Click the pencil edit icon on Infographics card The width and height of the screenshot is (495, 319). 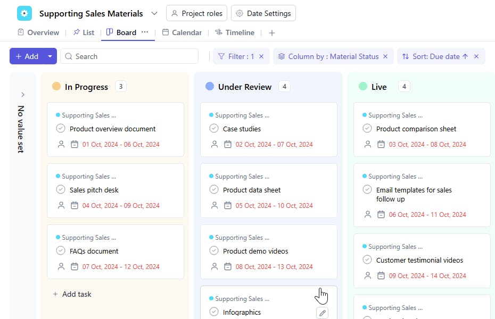click(x=322, y=313)
